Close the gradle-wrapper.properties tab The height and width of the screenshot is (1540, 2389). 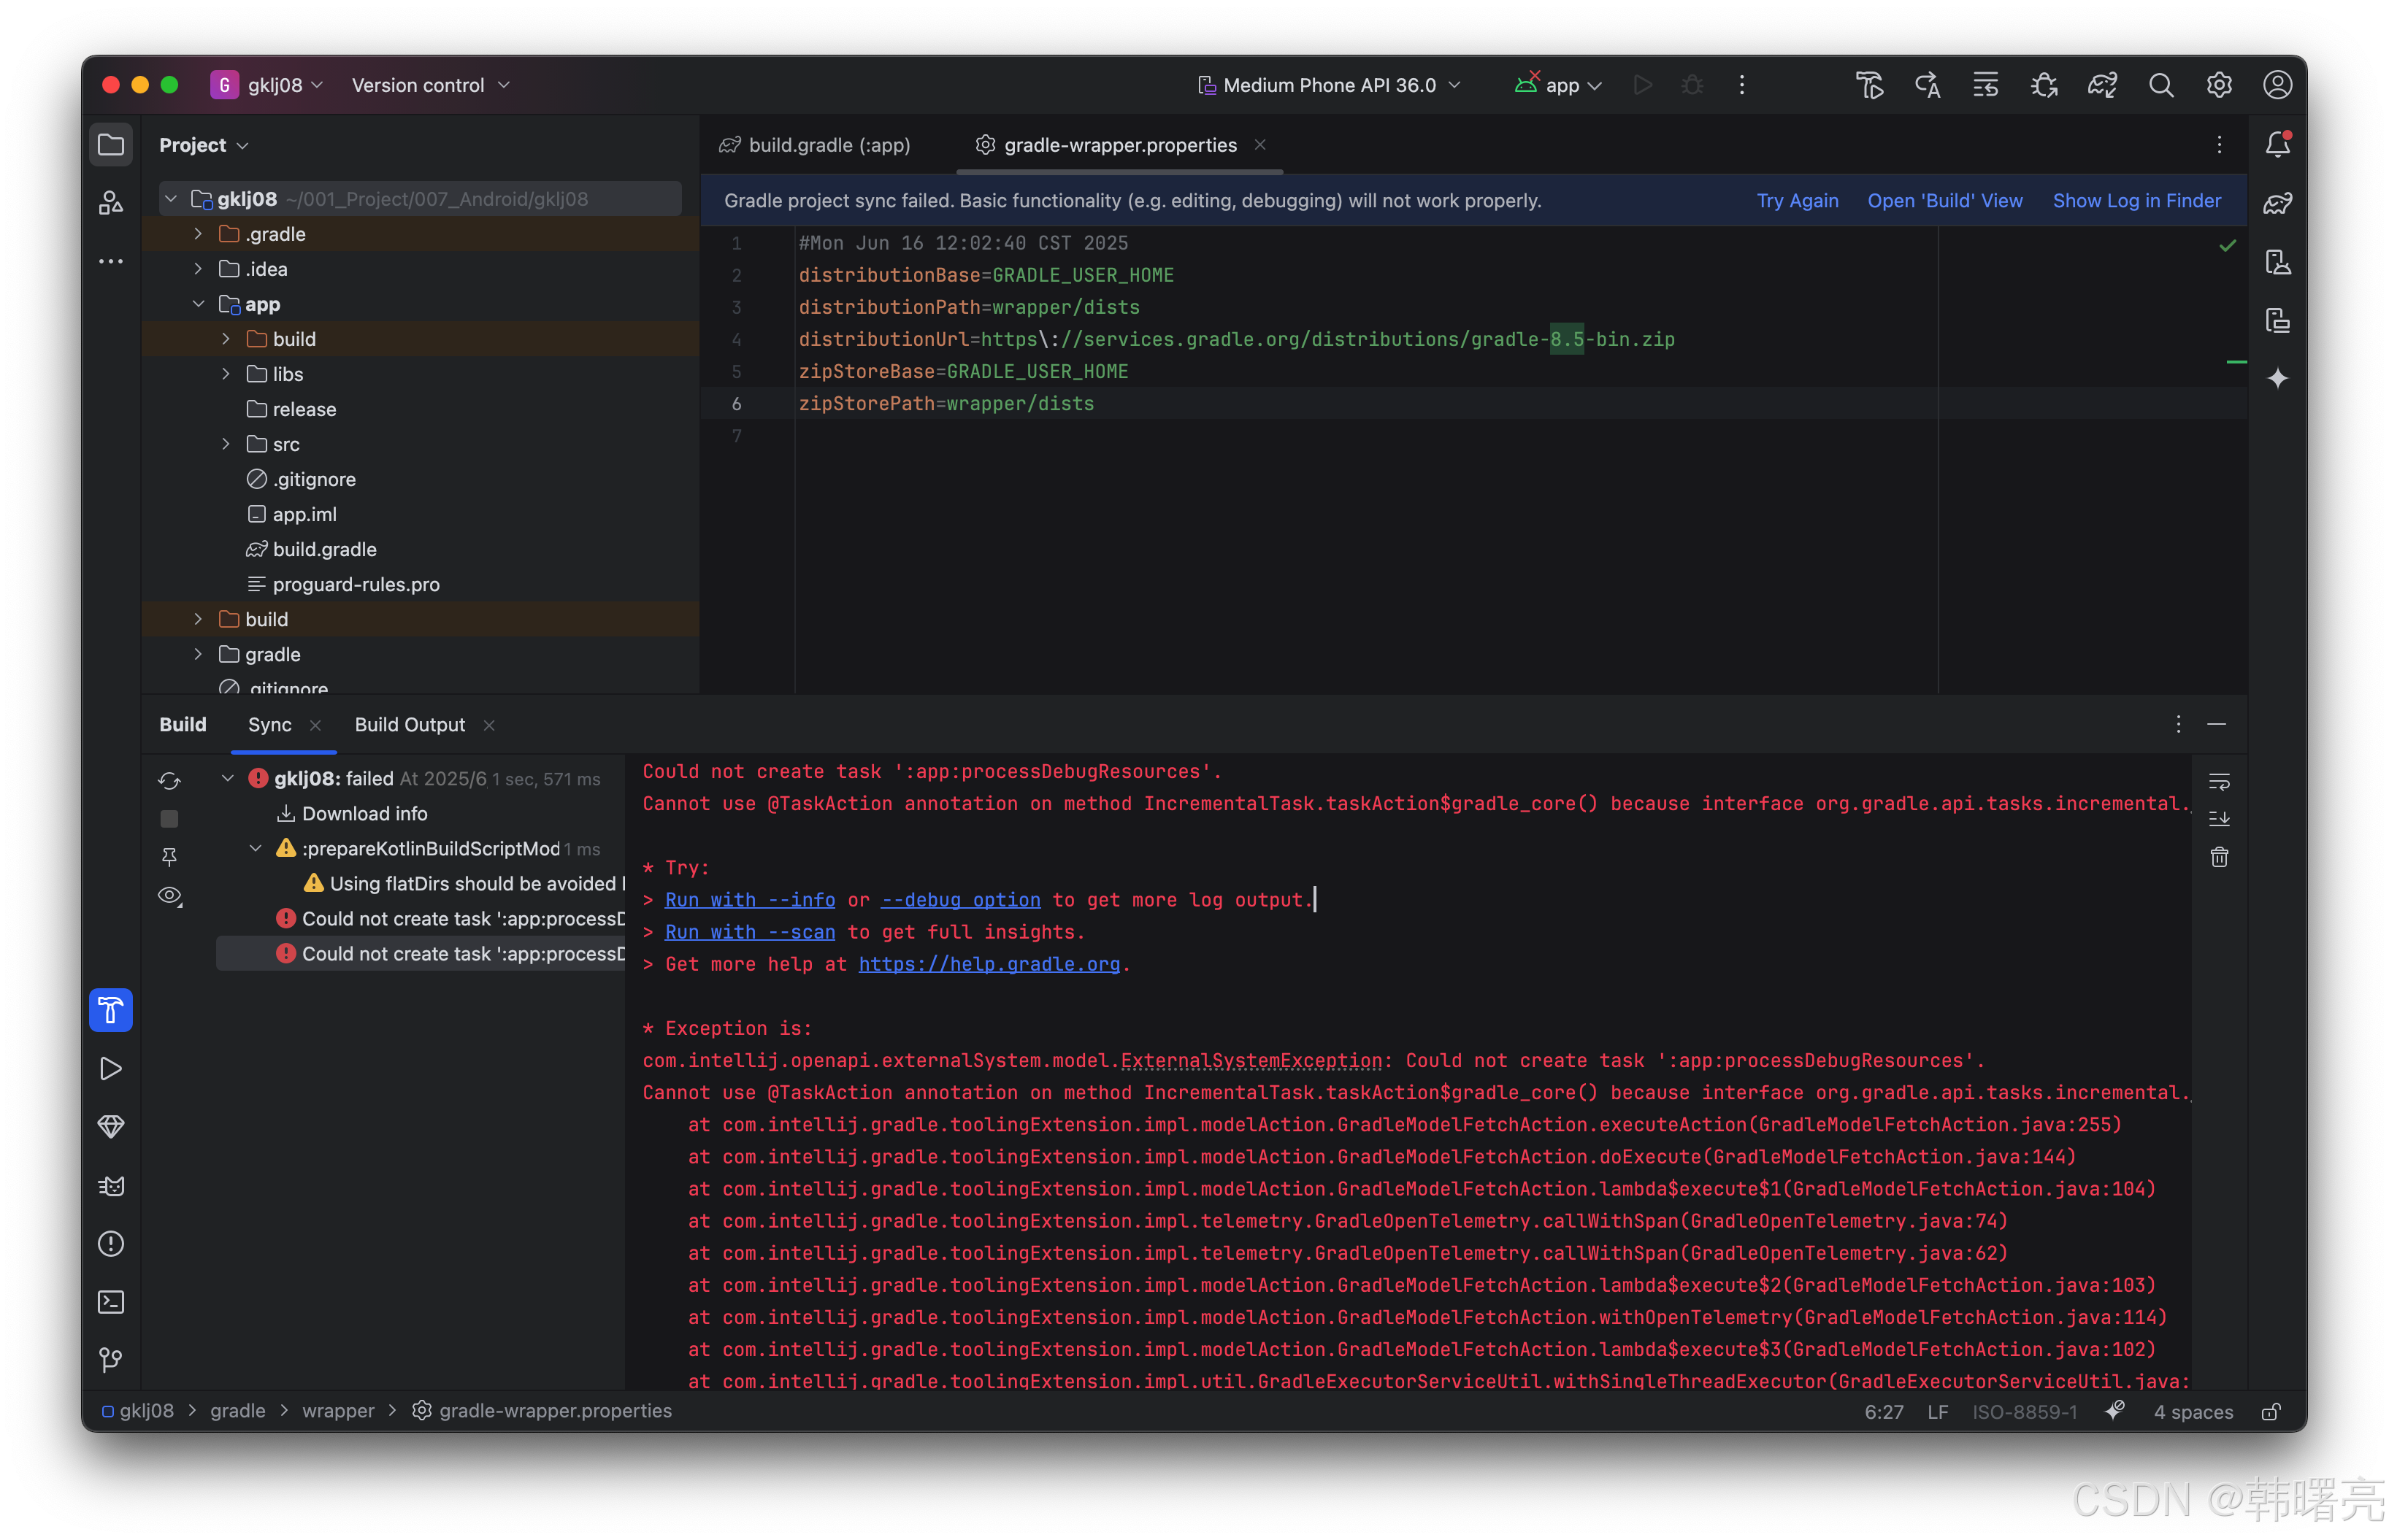(x=1260, y=145)
